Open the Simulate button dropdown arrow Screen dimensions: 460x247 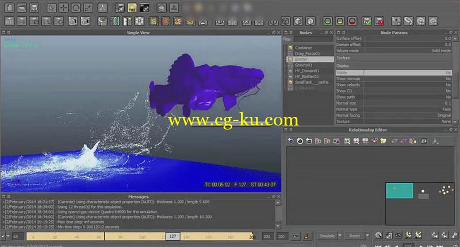[340, 236]
